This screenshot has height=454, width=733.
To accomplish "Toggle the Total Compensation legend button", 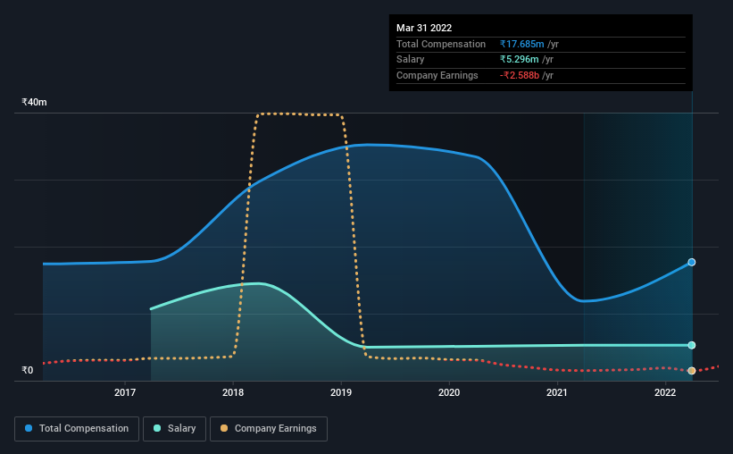I will (x=77, y=429).
